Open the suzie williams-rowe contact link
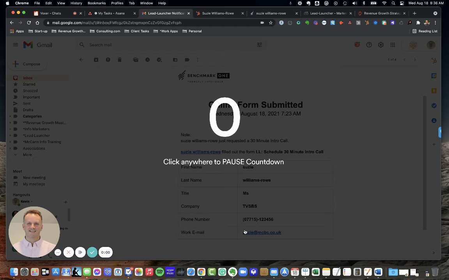Image resolution: width=449 pixels, height=280 pixels. [x=200, y=152]
